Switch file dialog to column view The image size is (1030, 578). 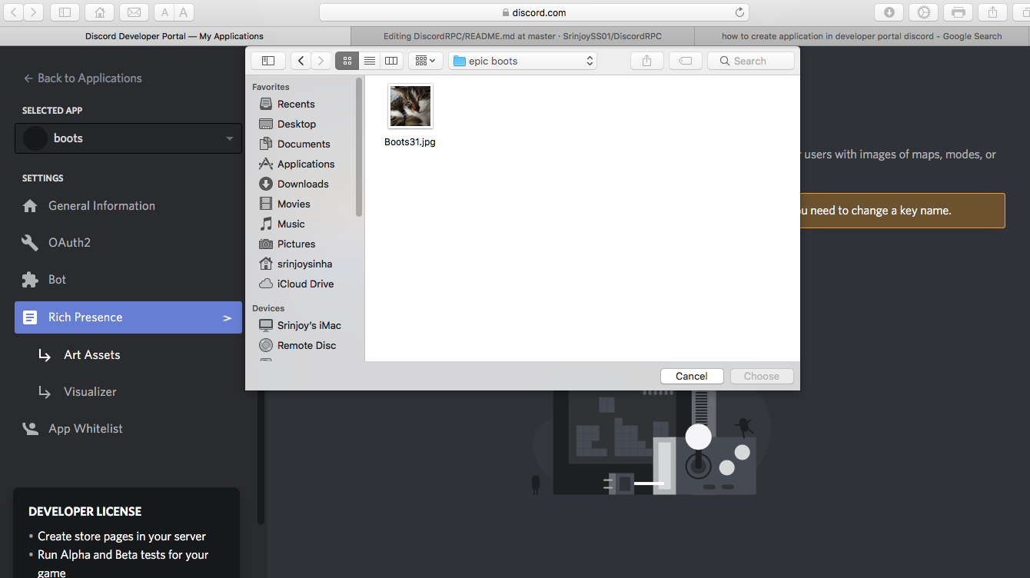coord(391,61)
